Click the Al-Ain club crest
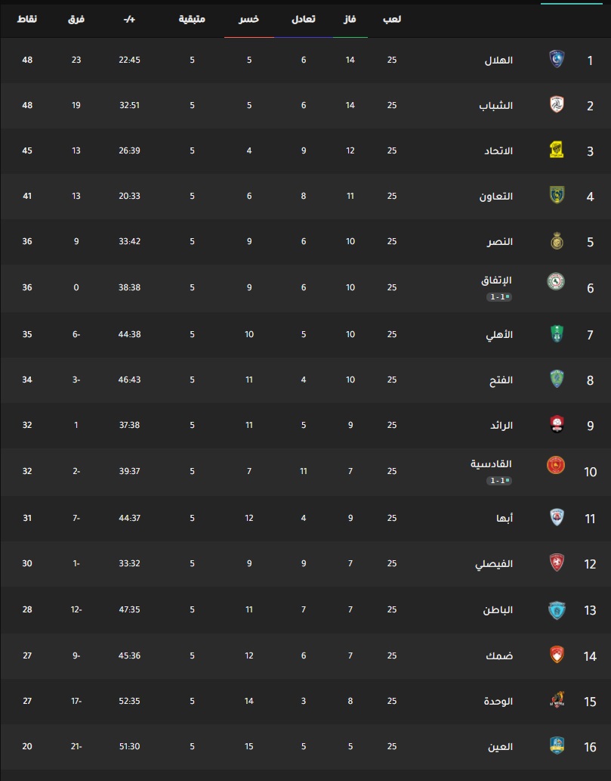Screen dimensions: 611x781 (x=557, y=745)
